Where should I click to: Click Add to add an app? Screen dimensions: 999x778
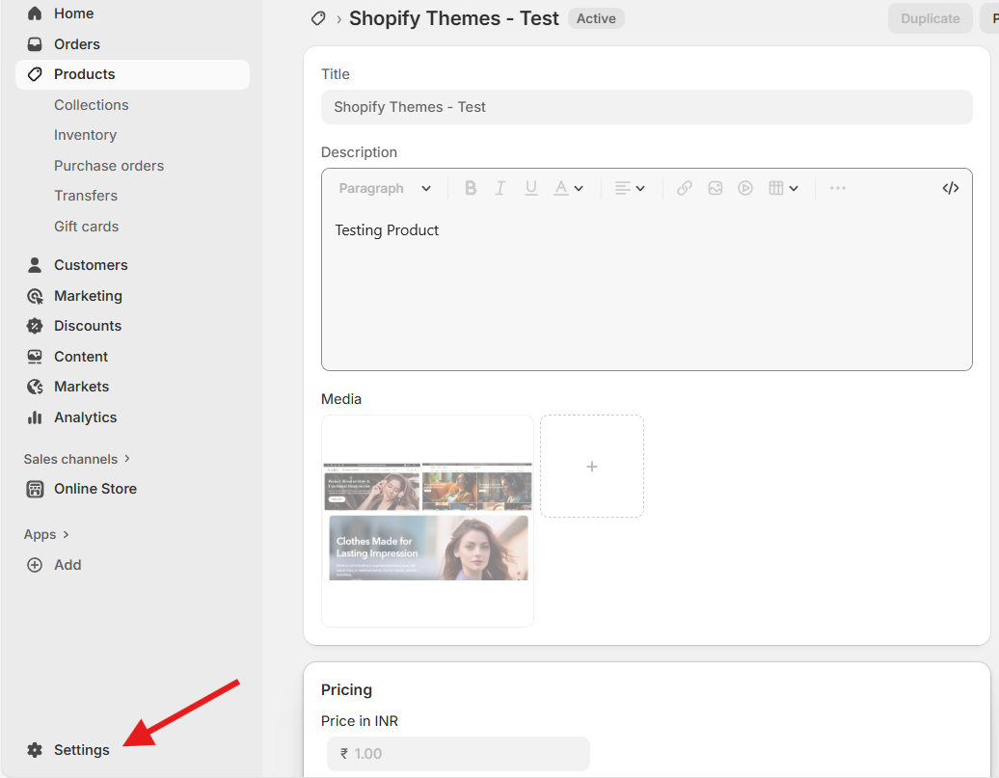click(67, 565)
